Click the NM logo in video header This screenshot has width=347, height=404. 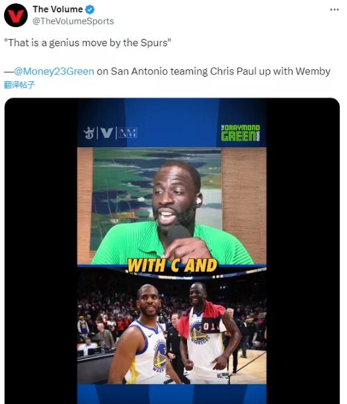128,133
